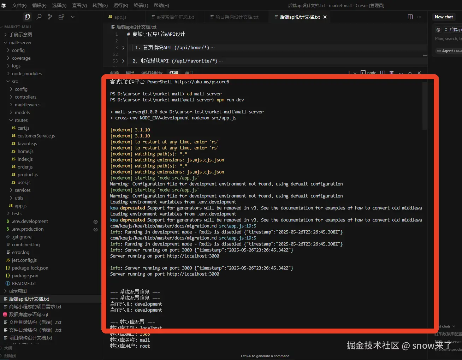Select the node terminal icon
Screen dimensions: 462x360
[x=363, y=73]
